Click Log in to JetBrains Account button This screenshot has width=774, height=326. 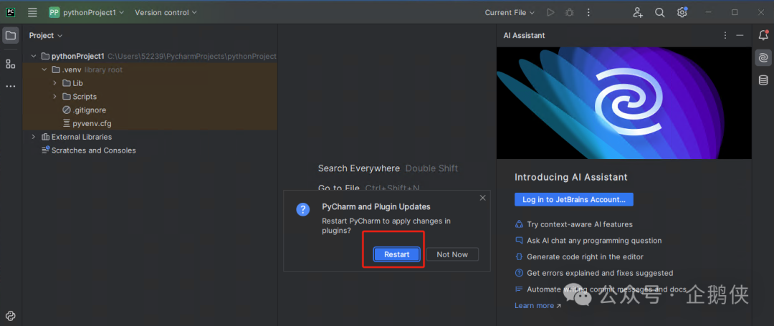click(x=573, y=199)
